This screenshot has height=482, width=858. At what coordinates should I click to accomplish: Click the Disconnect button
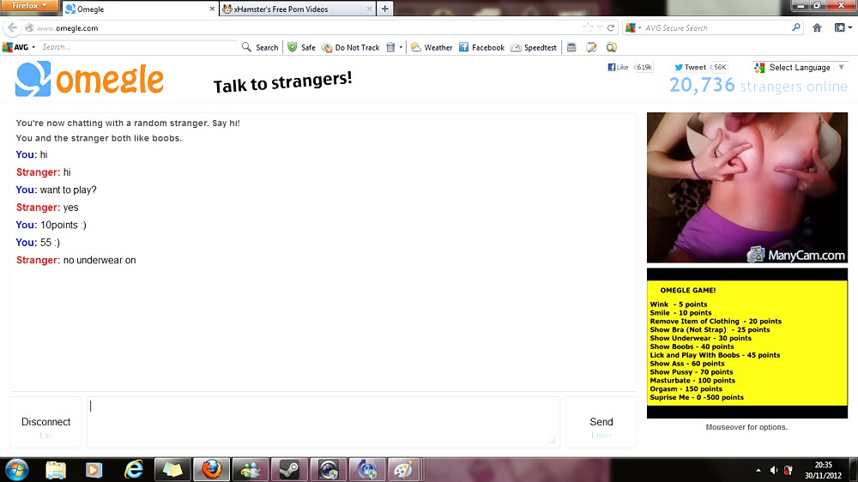[x=46, y=422]
